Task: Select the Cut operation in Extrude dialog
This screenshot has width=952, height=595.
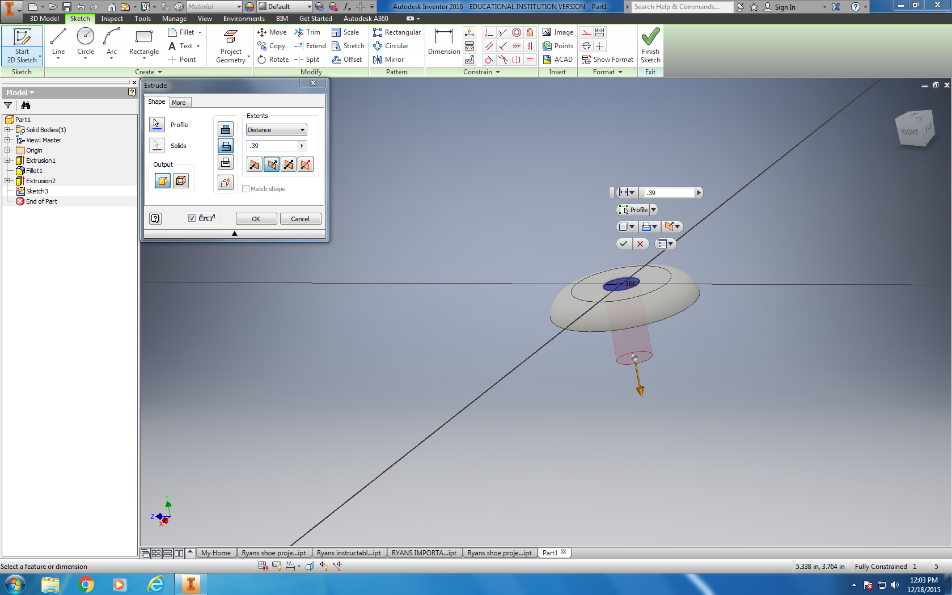Action: tap(226, 146)
